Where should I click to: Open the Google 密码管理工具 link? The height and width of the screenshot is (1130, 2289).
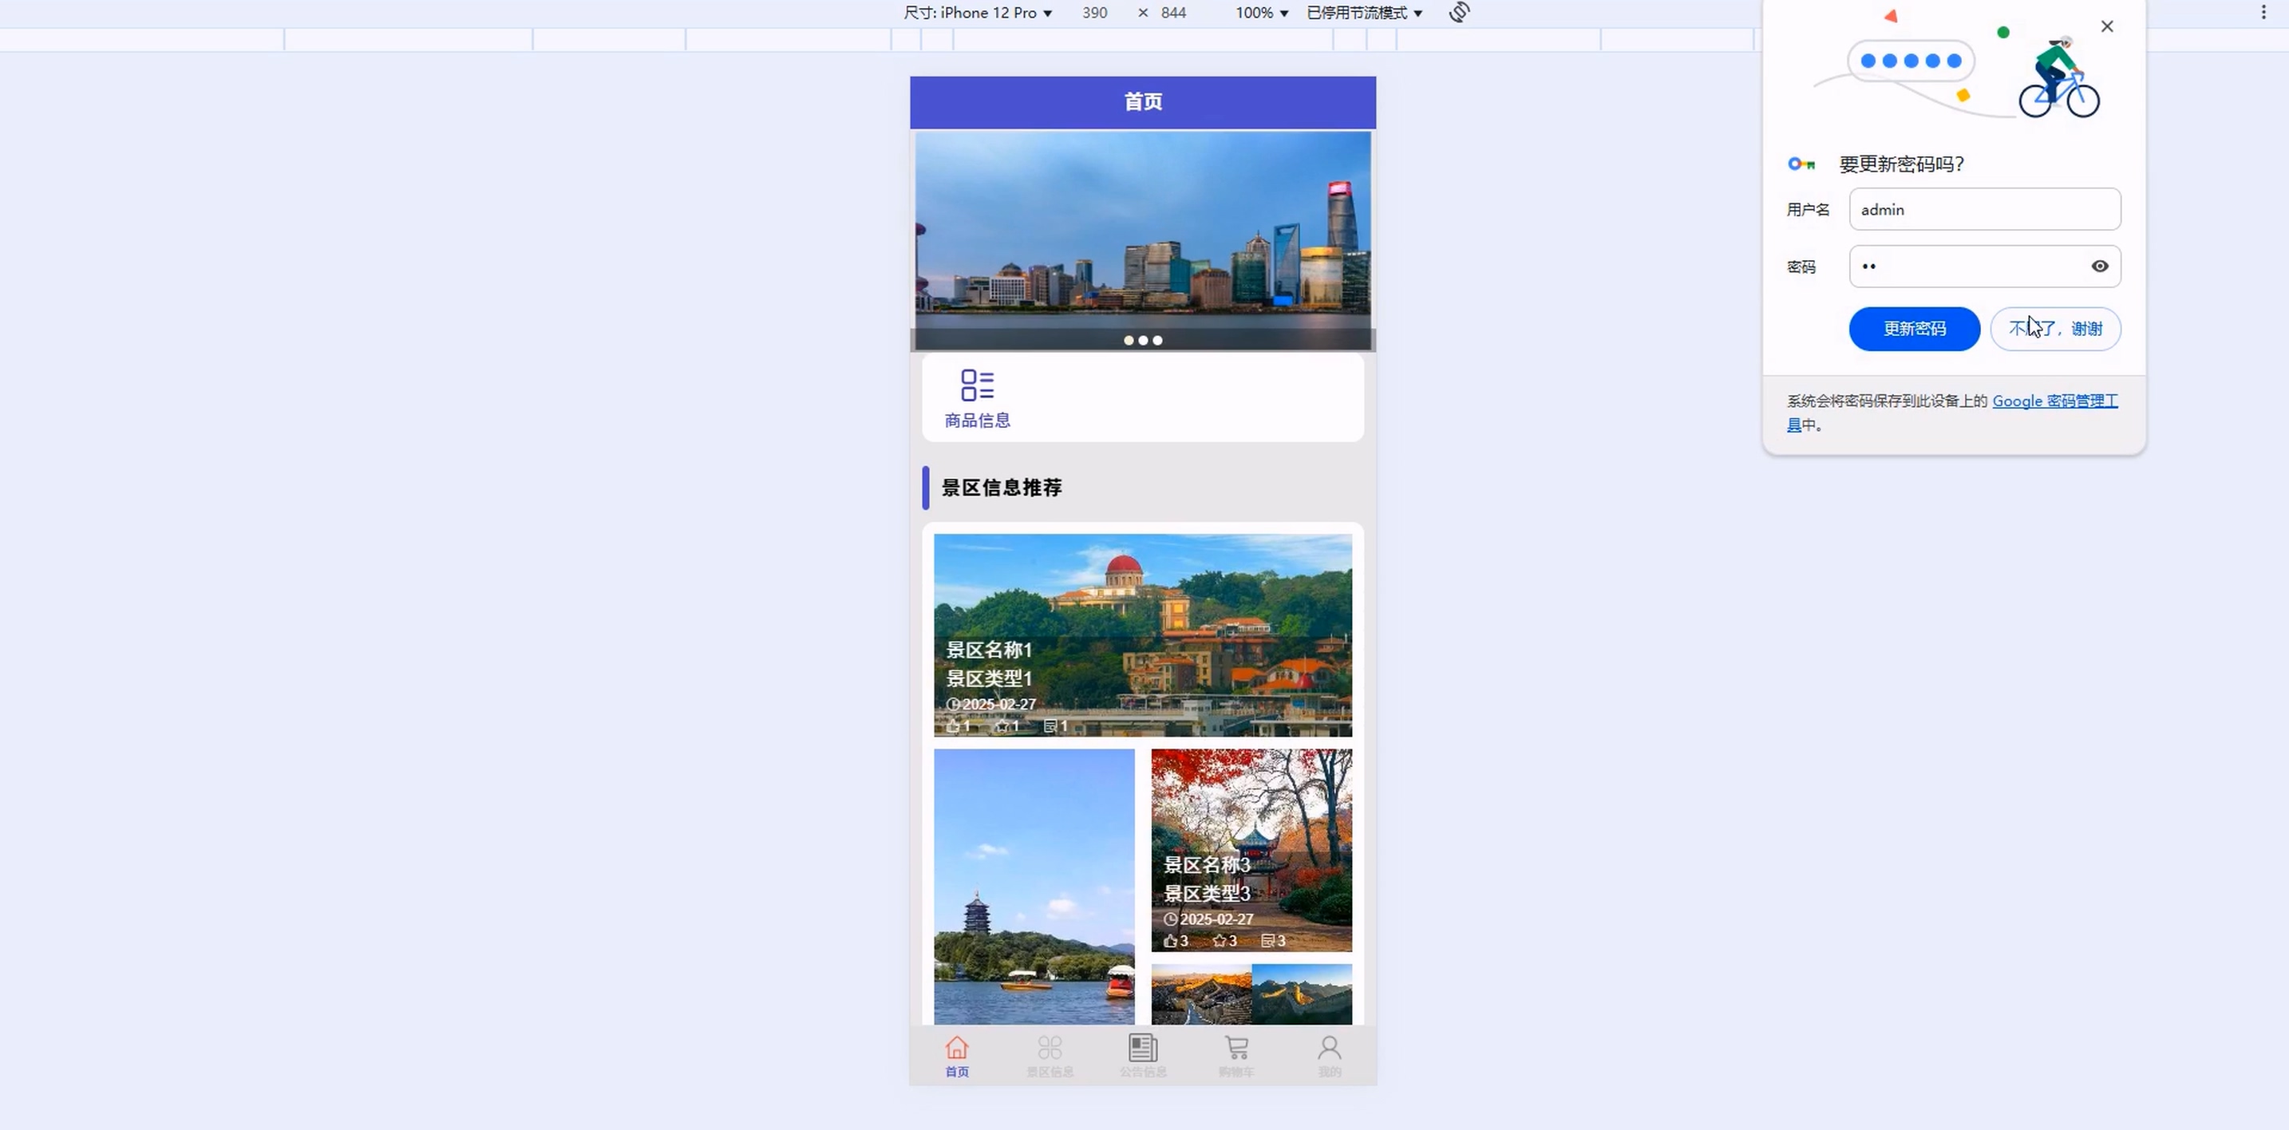point(2054,401)
